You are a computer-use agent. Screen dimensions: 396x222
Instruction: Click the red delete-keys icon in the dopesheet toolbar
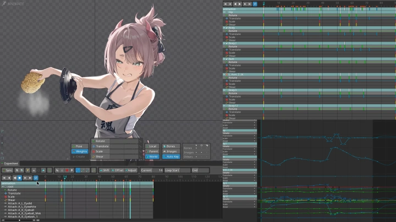click(67, 170)
